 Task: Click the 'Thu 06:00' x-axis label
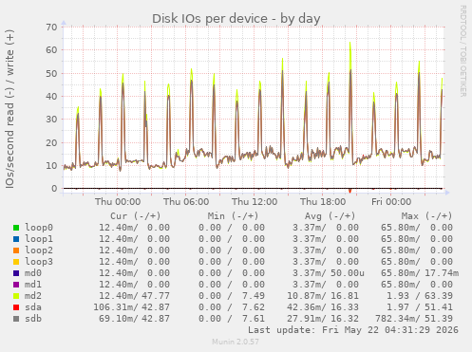coord(186,202)
